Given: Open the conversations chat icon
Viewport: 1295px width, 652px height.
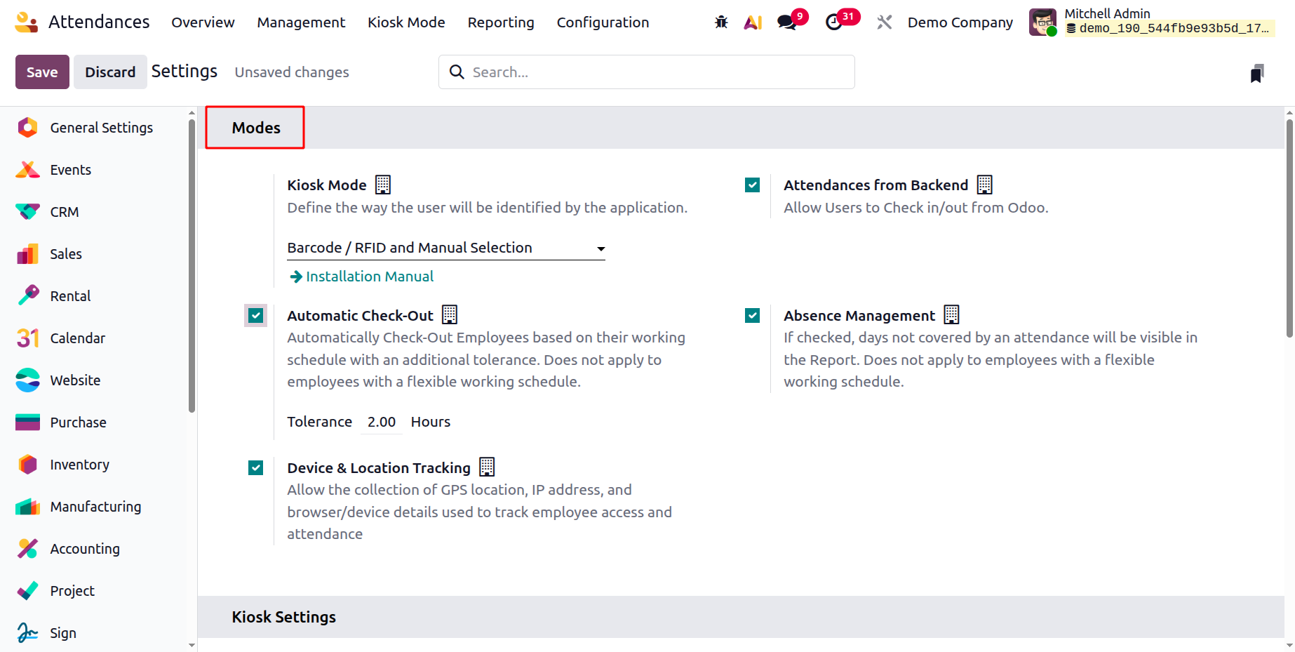Looking at the screenshot, I should point(786,22).
